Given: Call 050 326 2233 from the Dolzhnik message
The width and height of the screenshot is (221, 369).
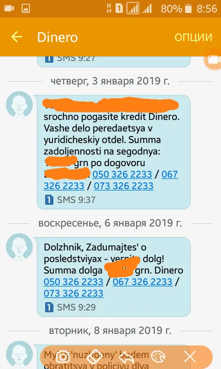Looking at the screenshot, I should pos(74,282).
